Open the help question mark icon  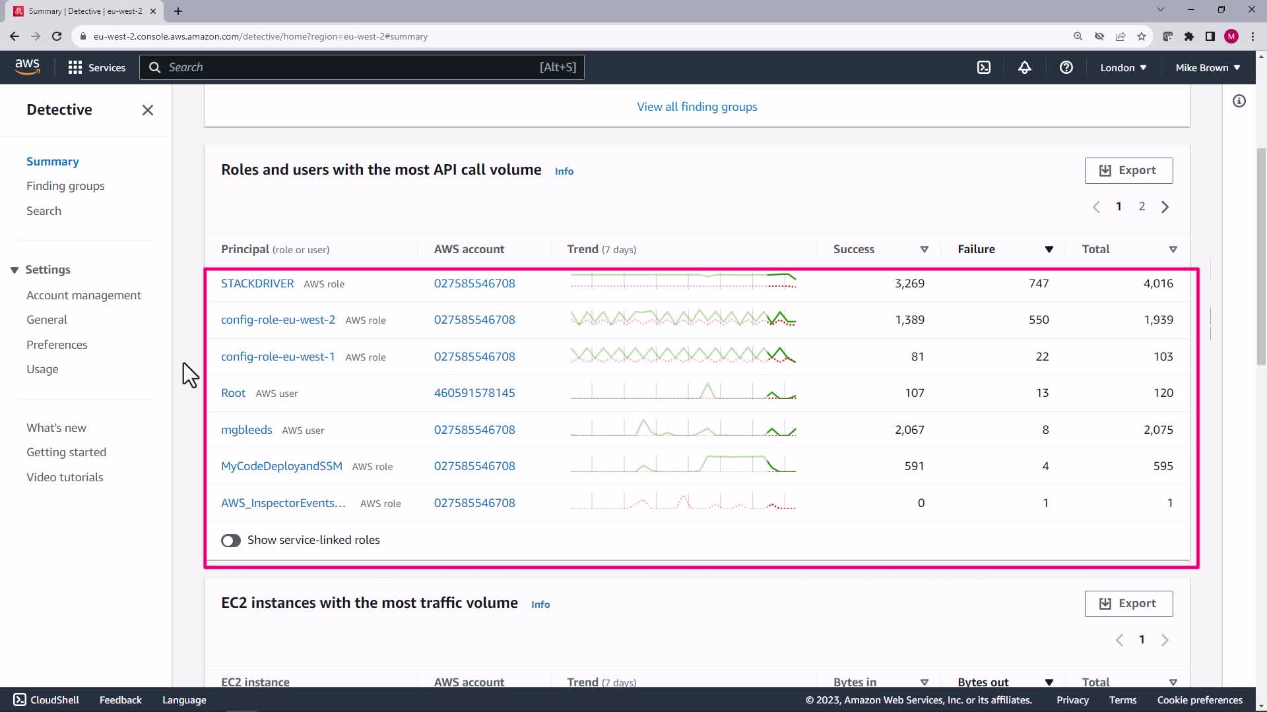[1066, 67]
